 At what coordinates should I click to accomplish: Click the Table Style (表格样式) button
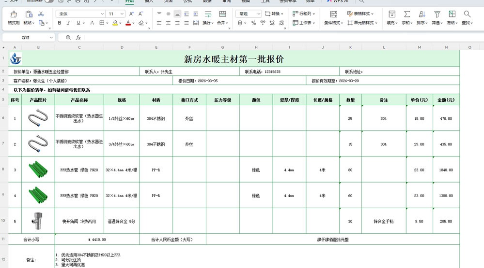tap(361, 14)
